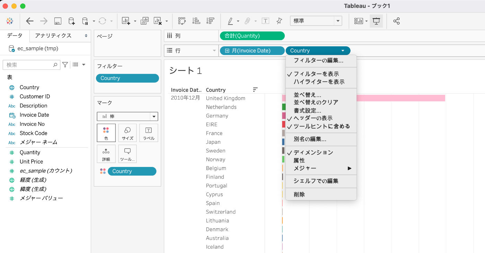
Task: Choose '別名の編集...' menu item
Action: (321, 139)
